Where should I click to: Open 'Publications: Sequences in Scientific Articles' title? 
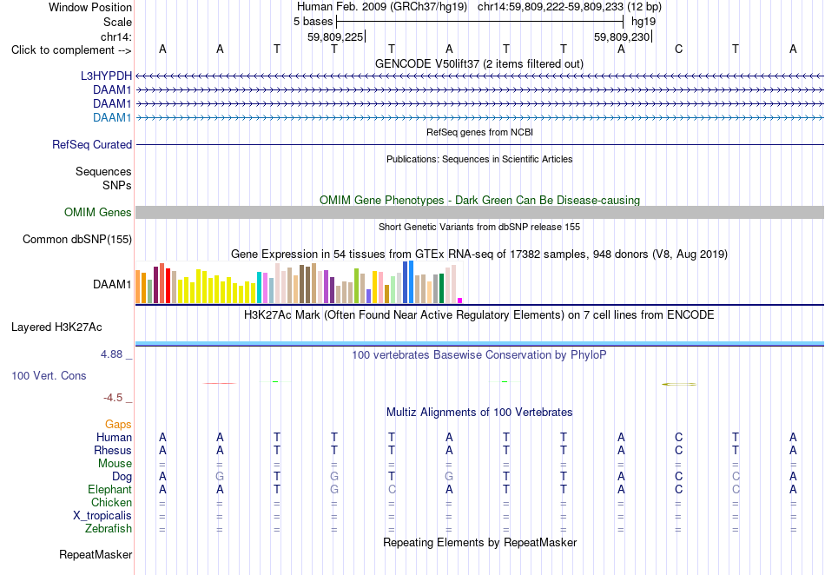pos(479,159)
